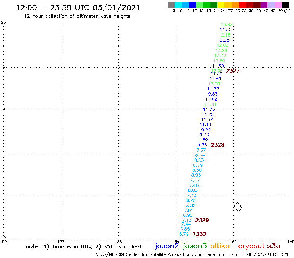Click the 6.79 reading beside pass 2330
The image size is (294, 258).
click(x=184, y=234)
